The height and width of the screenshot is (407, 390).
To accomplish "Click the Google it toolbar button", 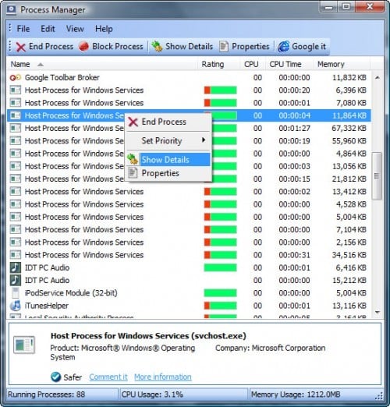I will click(x=302, y=47).
